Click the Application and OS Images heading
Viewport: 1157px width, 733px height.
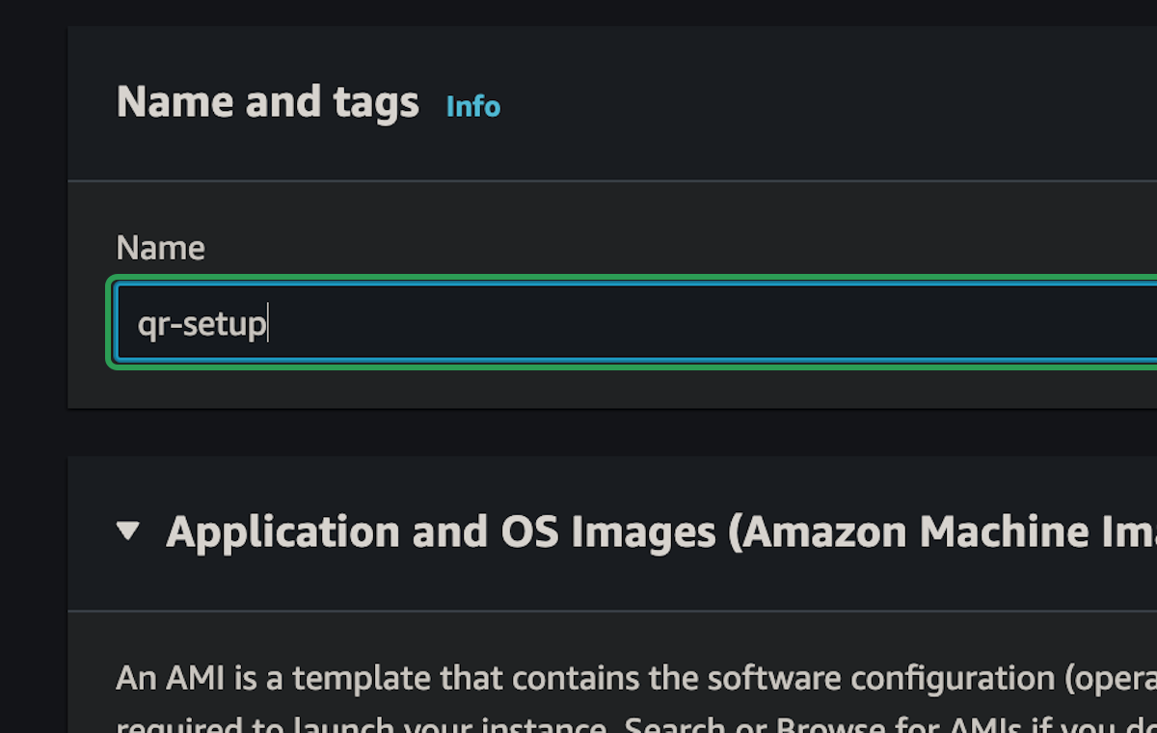(661, 532)
